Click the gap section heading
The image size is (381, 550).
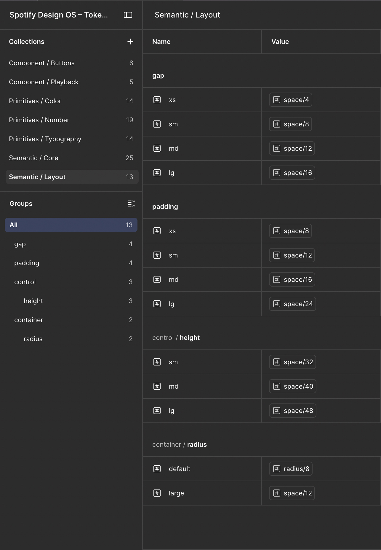pos(158,76)
